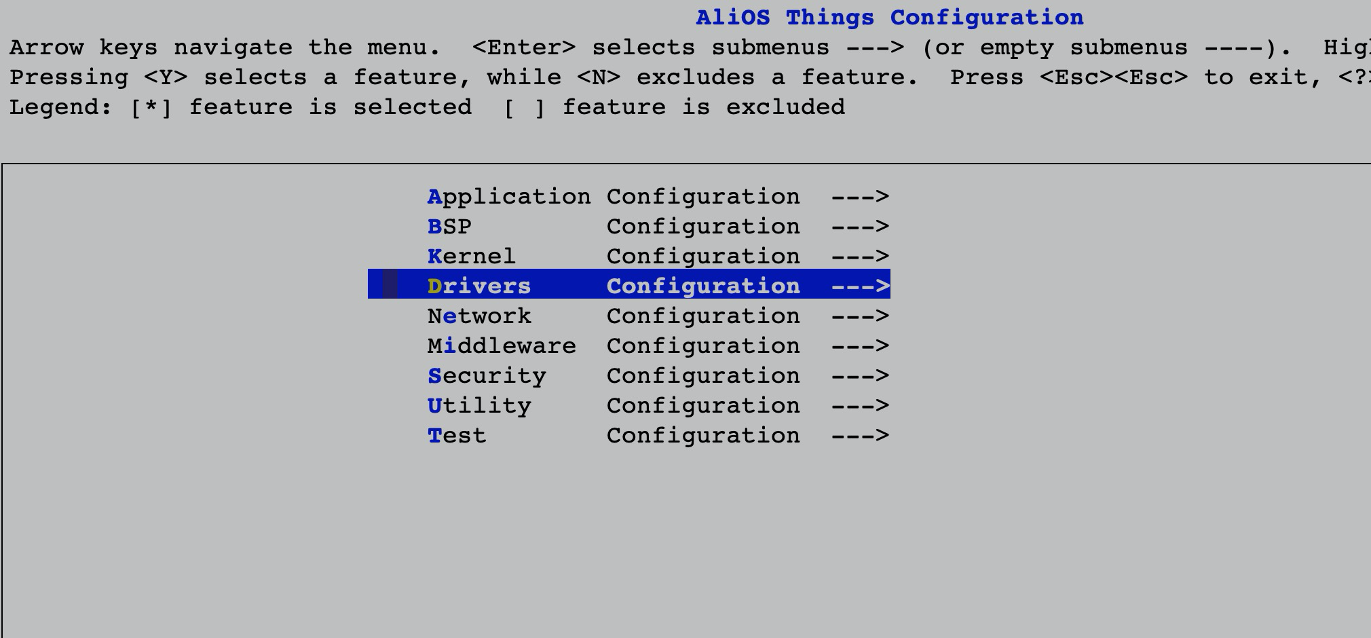The image size is (1371, 638).
Task: Expand arrow beside Kernel Configuration
Action: point(860,257)
